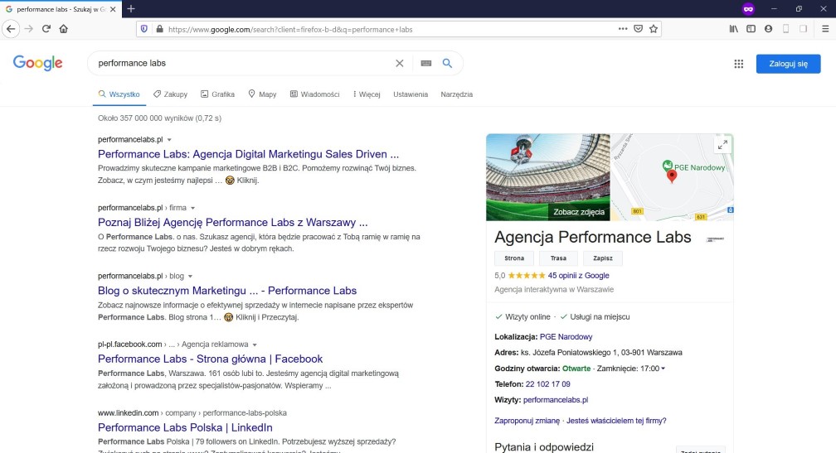This screenshot has height=453, width=836.
Task: Click the map thumbnail showing PGE Narodowy
Action: 672,177
